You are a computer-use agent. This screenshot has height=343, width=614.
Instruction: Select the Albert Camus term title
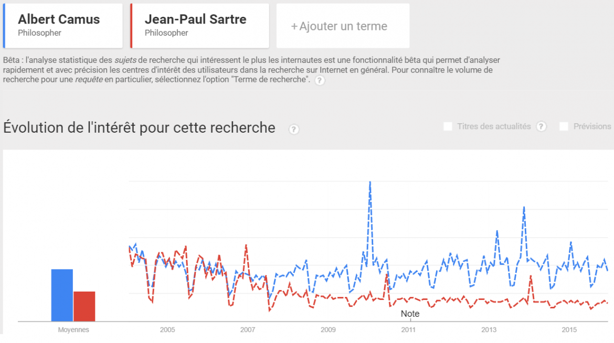[59, 19]
